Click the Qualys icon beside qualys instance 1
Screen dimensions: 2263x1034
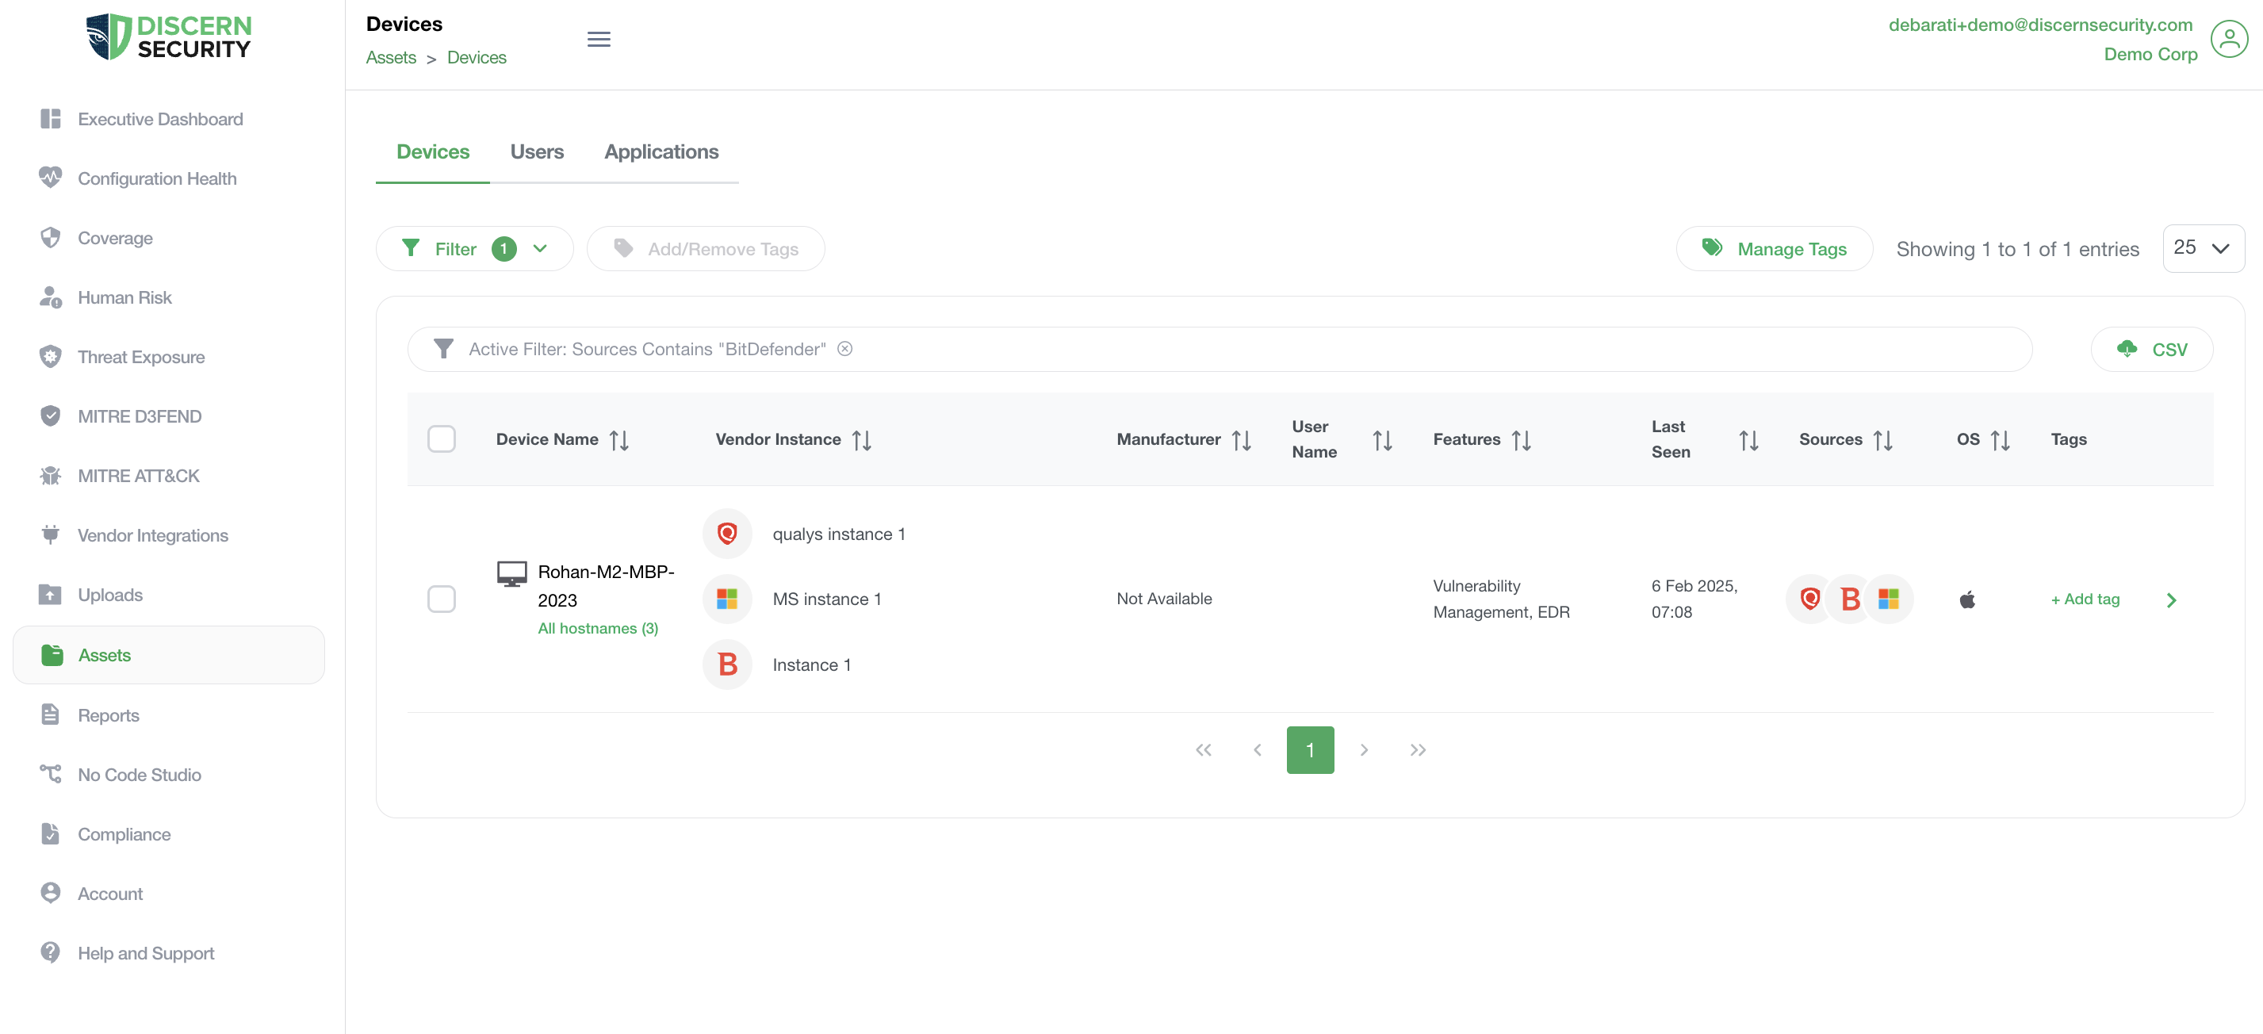[726, 533]
